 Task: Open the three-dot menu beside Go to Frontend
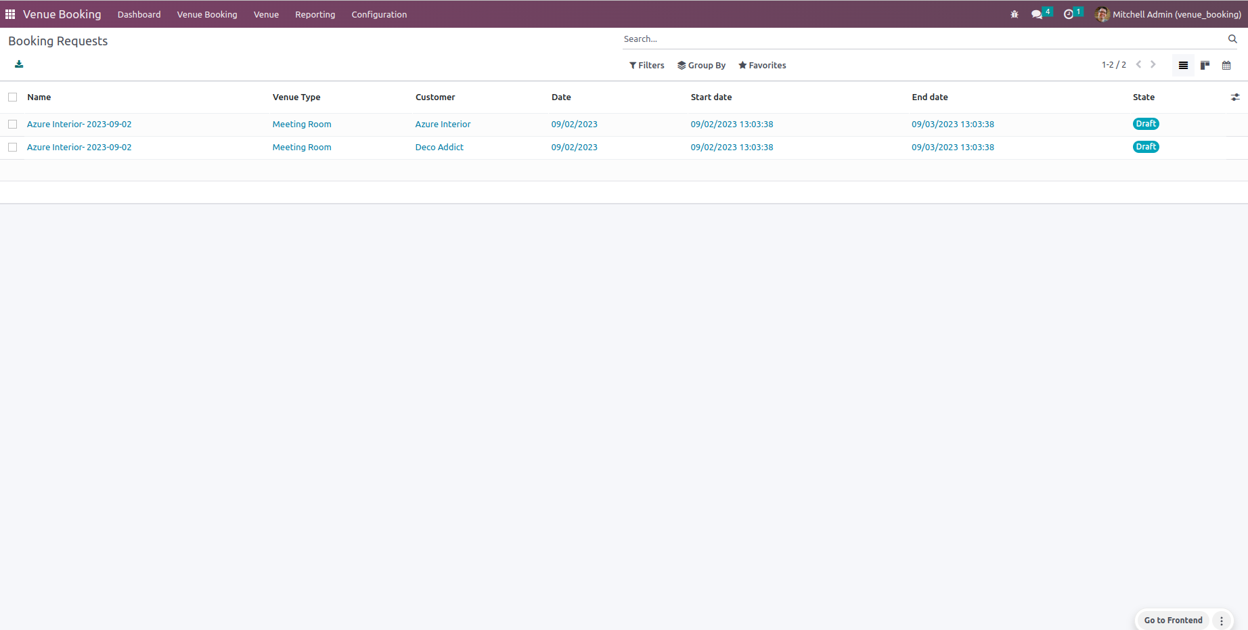click(x=1222, y=621)
